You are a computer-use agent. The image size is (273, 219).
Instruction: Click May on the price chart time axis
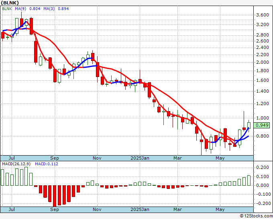(220, 158)
